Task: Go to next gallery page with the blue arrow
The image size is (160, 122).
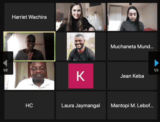Action: (157, 63)
